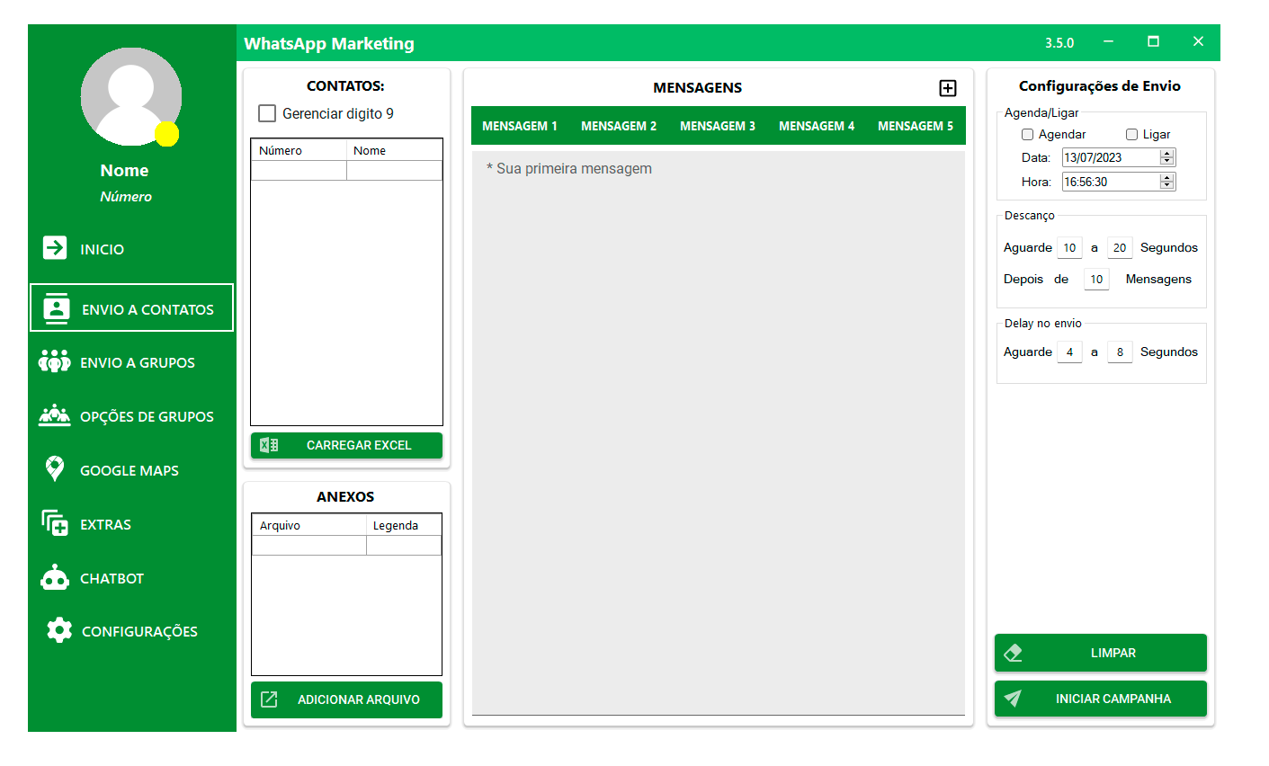Add new message with plus icon
This screenshot has width=1269, height=766.
(947, 88)
